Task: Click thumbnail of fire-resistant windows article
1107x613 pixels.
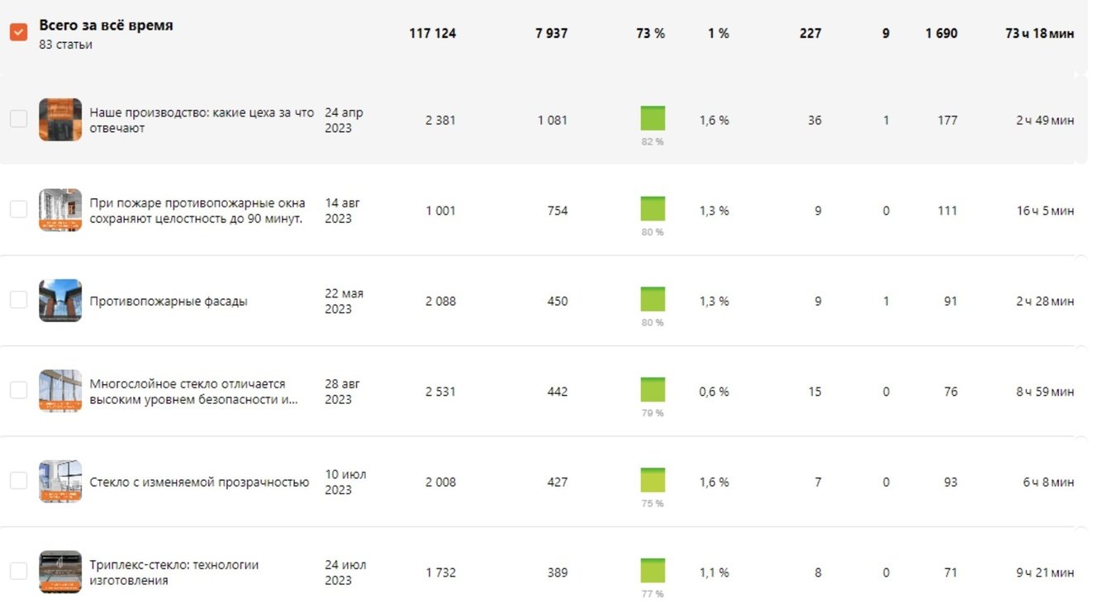Action: (60, 210)
